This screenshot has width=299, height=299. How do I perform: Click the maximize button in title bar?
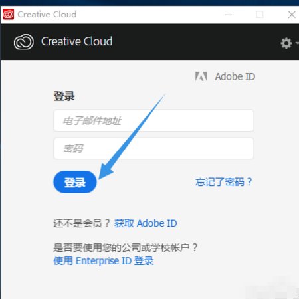[260, 15]
